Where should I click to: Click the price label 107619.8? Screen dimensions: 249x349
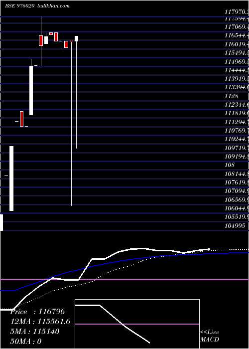(x=237, y=182)
